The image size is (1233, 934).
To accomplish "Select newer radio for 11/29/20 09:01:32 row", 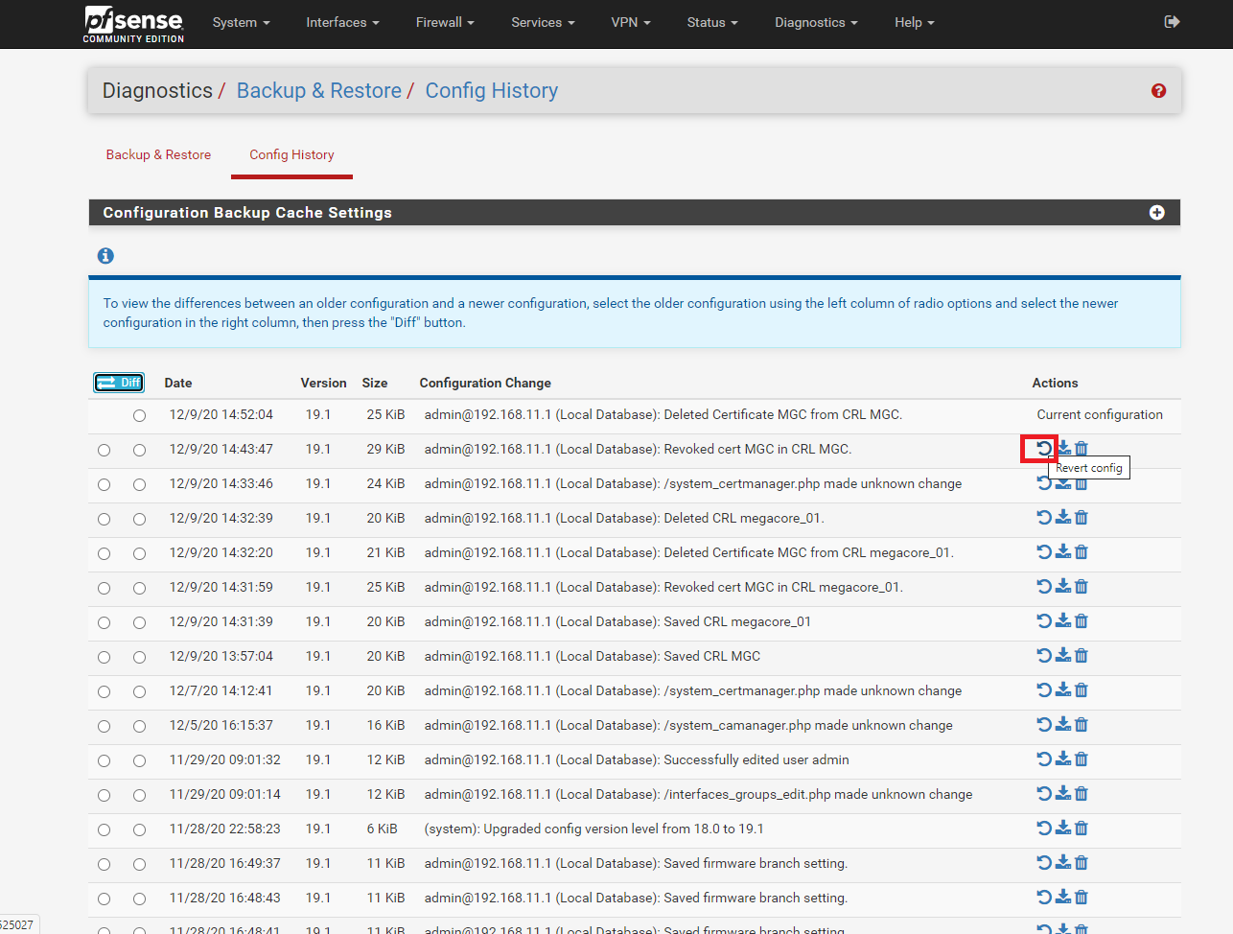I will pyautogui.click(x=139, y=760).
